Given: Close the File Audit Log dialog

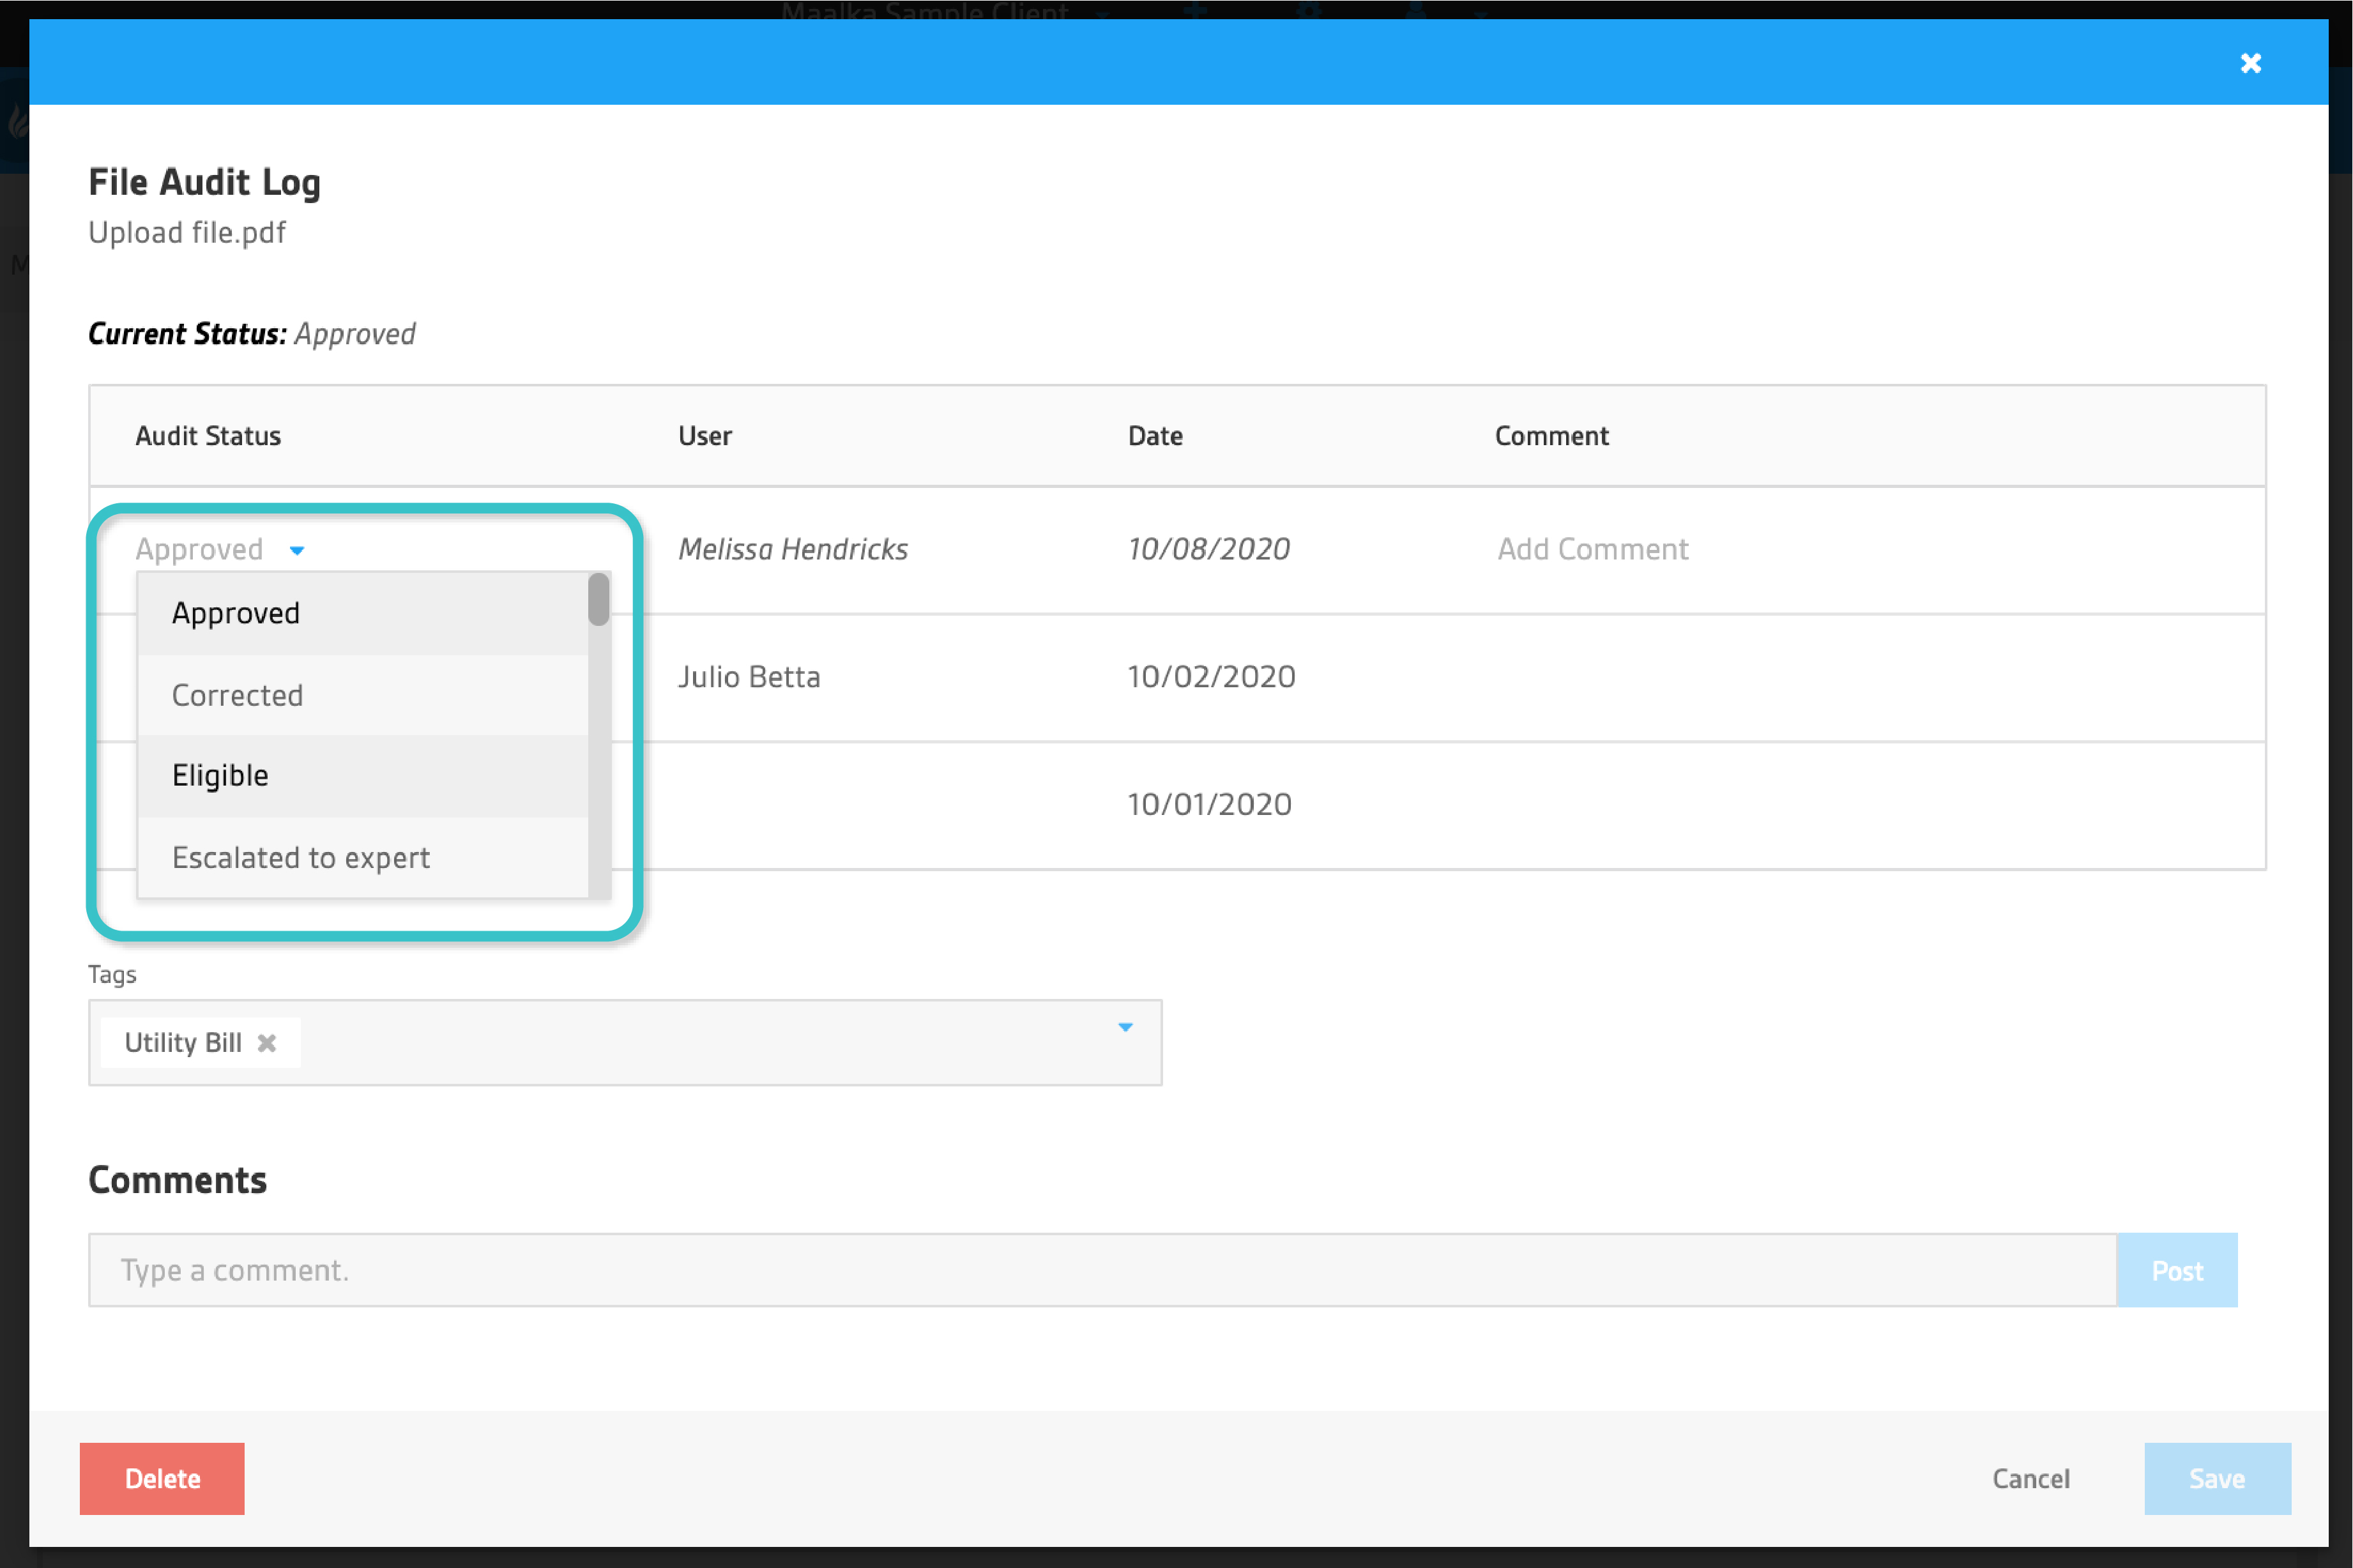Looking at the screenshot, I should pyautogui.click(x=2251, y=62).
